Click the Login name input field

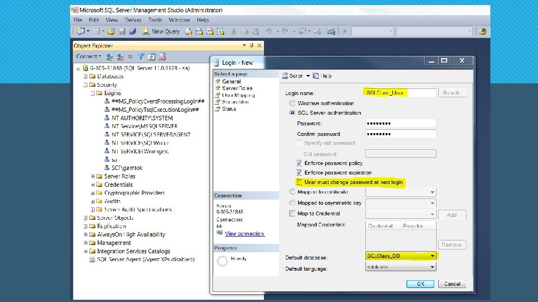401,93
